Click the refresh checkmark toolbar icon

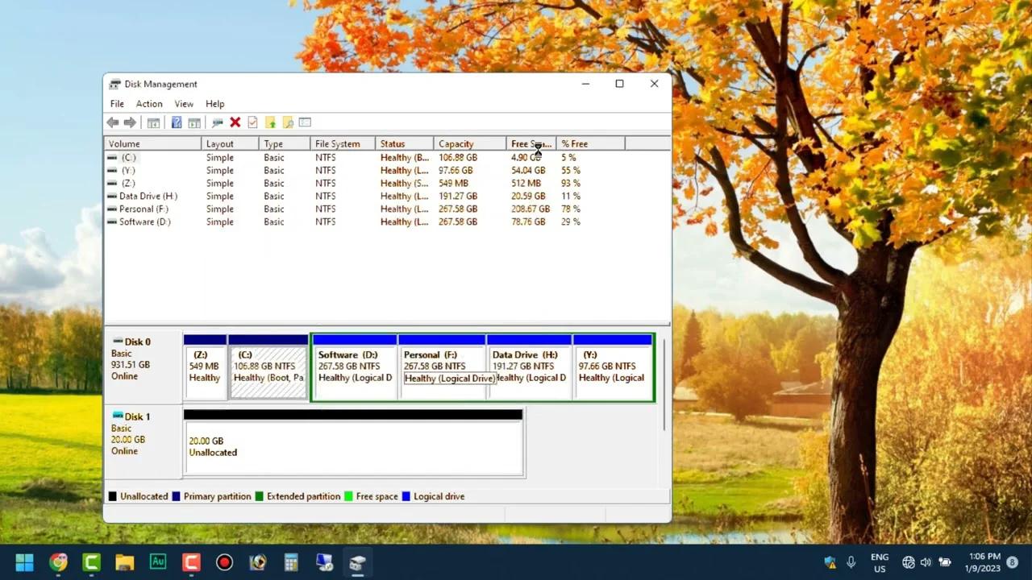coord(252,122)
